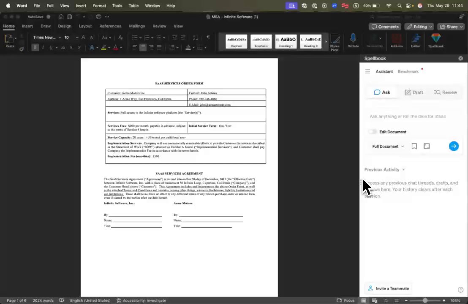Align text left

135,47
